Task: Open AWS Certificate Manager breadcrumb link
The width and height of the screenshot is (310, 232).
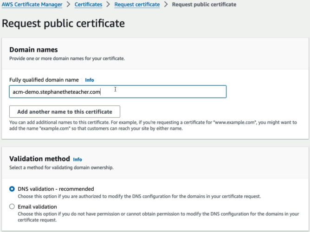Action: (x=32, y=4)
